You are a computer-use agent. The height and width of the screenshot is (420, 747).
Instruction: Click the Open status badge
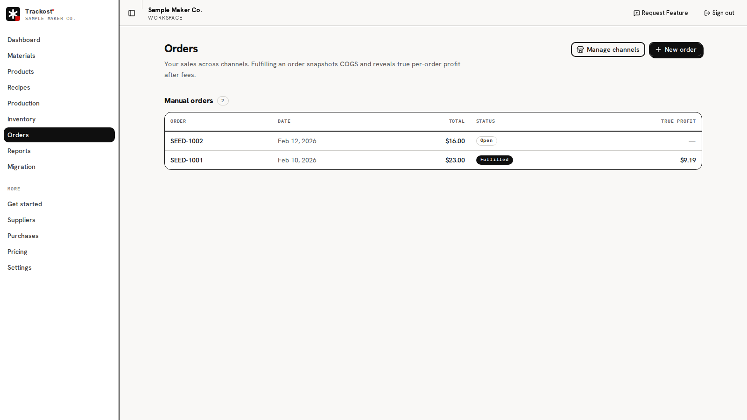(x=486, y=140)
